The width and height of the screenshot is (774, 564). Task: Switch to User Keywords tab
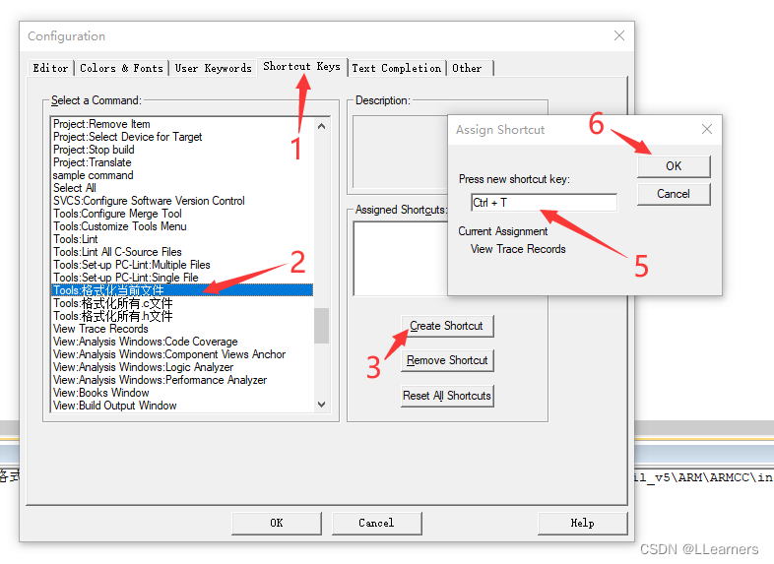tap(213, 68)
